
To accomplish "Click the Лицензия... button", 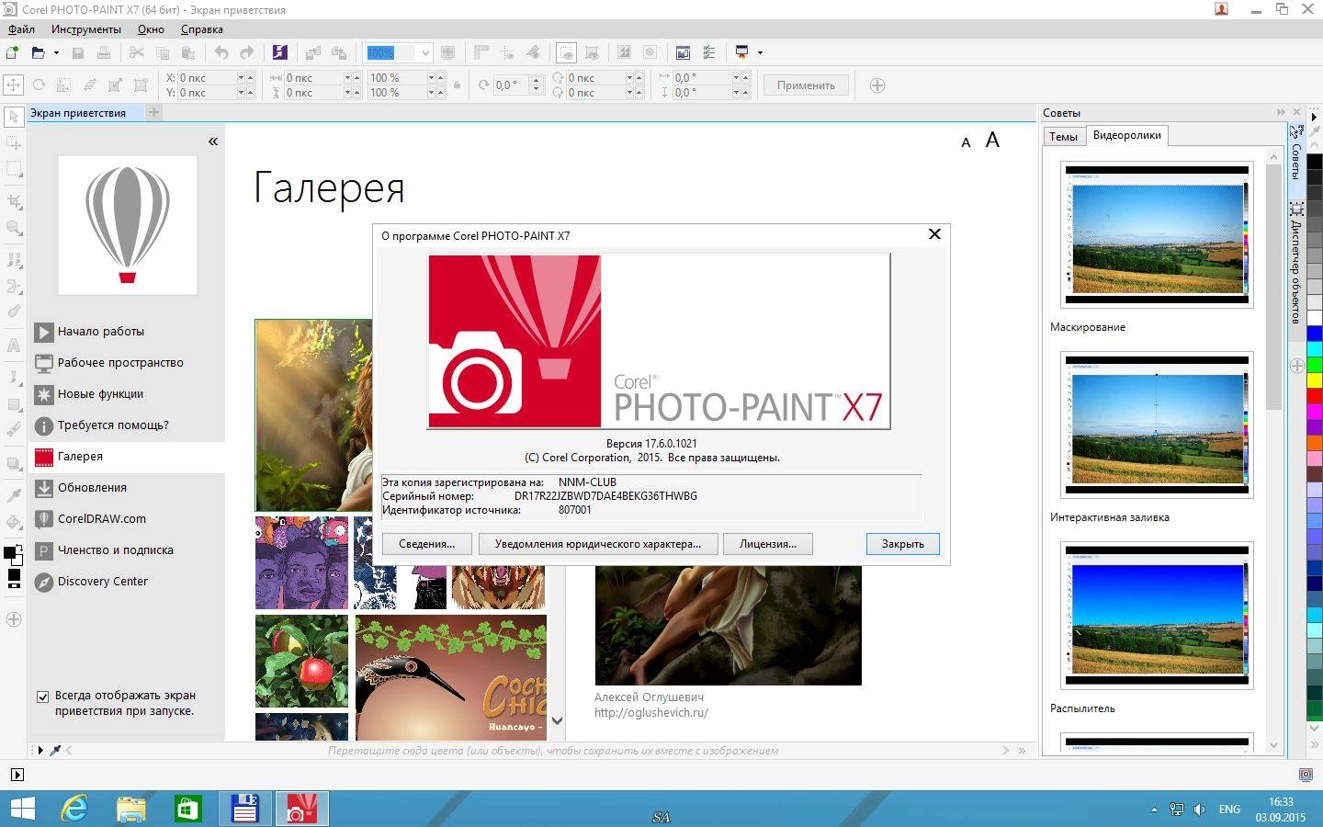I will click(x=767, y=544).
